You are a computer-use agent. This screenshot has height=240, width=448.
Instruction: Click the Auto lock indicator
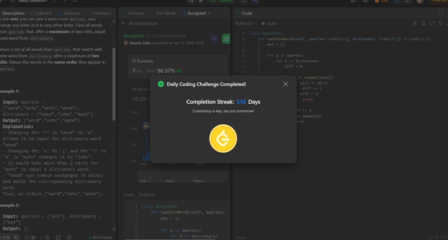[x=269, y=24]
